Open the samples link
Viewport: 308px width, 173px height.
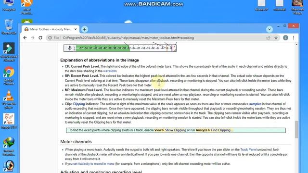pyautogui.click(x=255, y=104)
